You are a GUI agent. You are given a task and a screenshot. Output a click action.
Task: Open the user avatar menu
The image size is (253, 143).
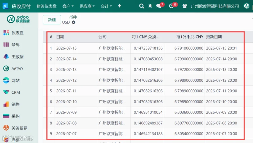click(247, 6)
